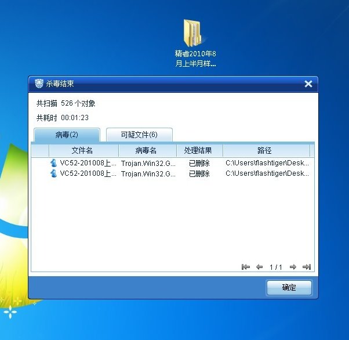This screenshot has height=340, width=349.
Task: Click the 共扫描 526 个对象 summary text
Action: pos(66,103)
